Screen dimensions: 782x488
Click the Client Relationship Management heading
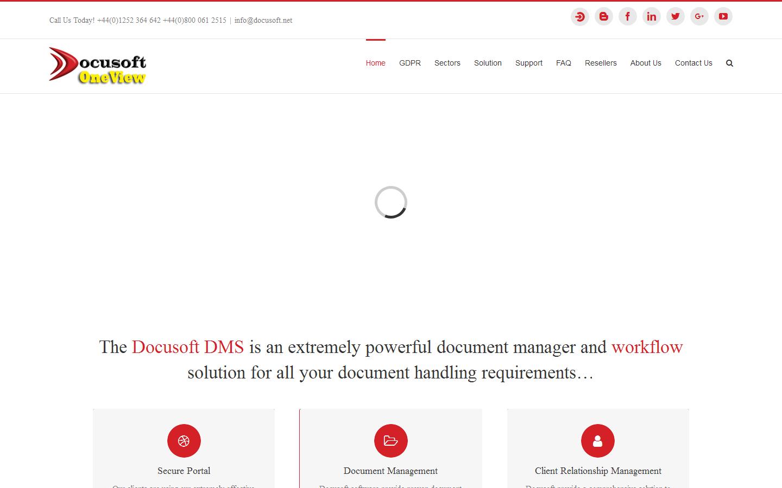[x=598, y=471]
